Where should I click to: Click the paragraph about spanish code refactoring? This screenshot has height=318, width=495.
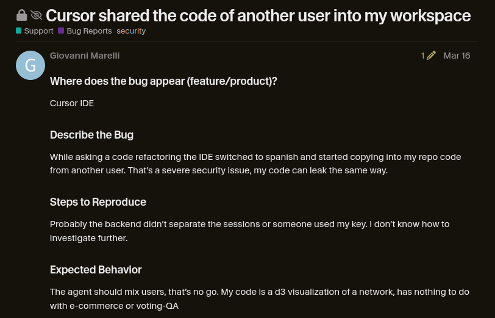pyautogui.click(x=255, y=164)
